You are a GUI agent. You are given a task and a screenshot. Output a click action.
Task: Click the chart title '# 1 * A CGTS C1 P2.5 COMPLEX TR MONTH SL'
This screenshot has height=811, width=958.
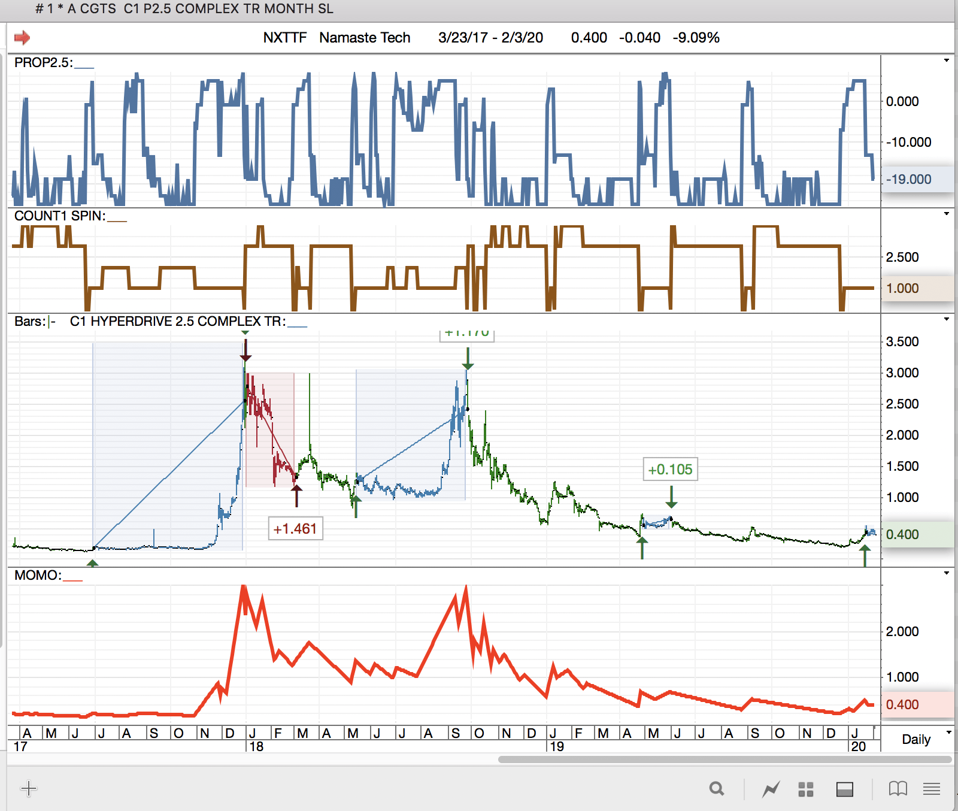pos(184,9)
